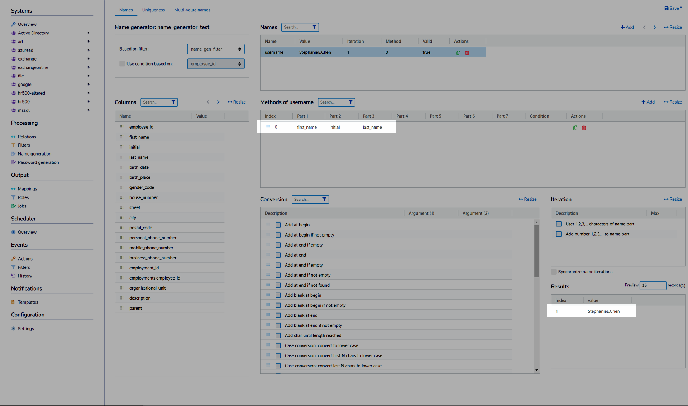
Task: Click filter icon in Methods search
Action: pyautogui.click(x=350, y=102)
